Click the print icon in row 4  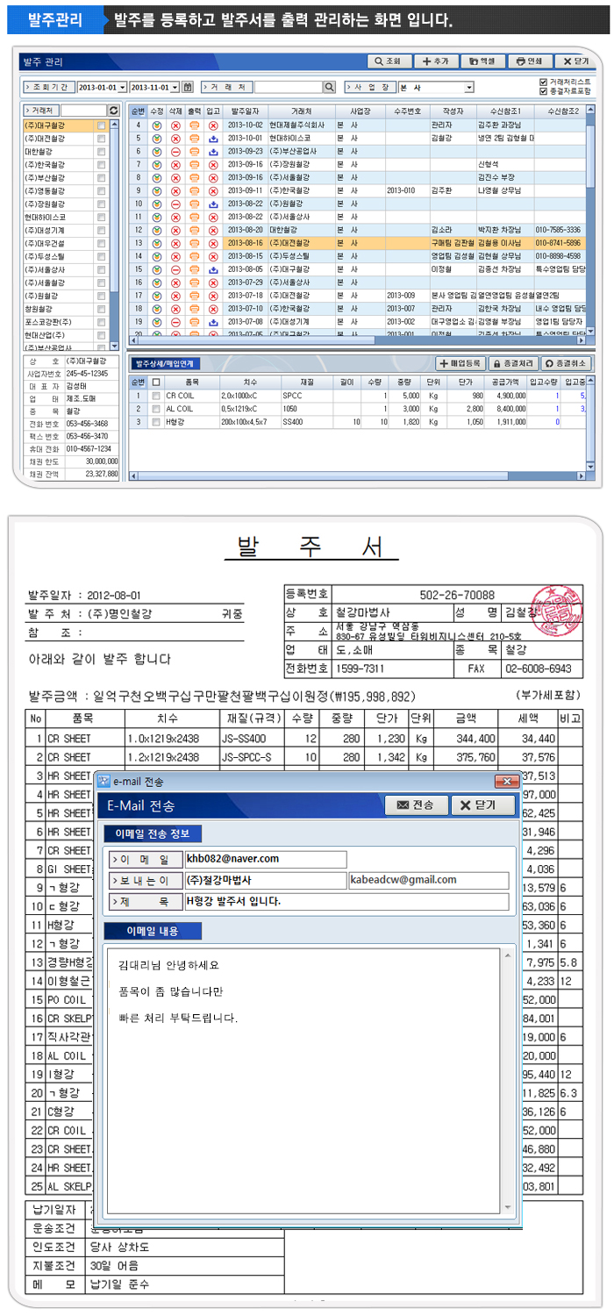click(194, 125)
